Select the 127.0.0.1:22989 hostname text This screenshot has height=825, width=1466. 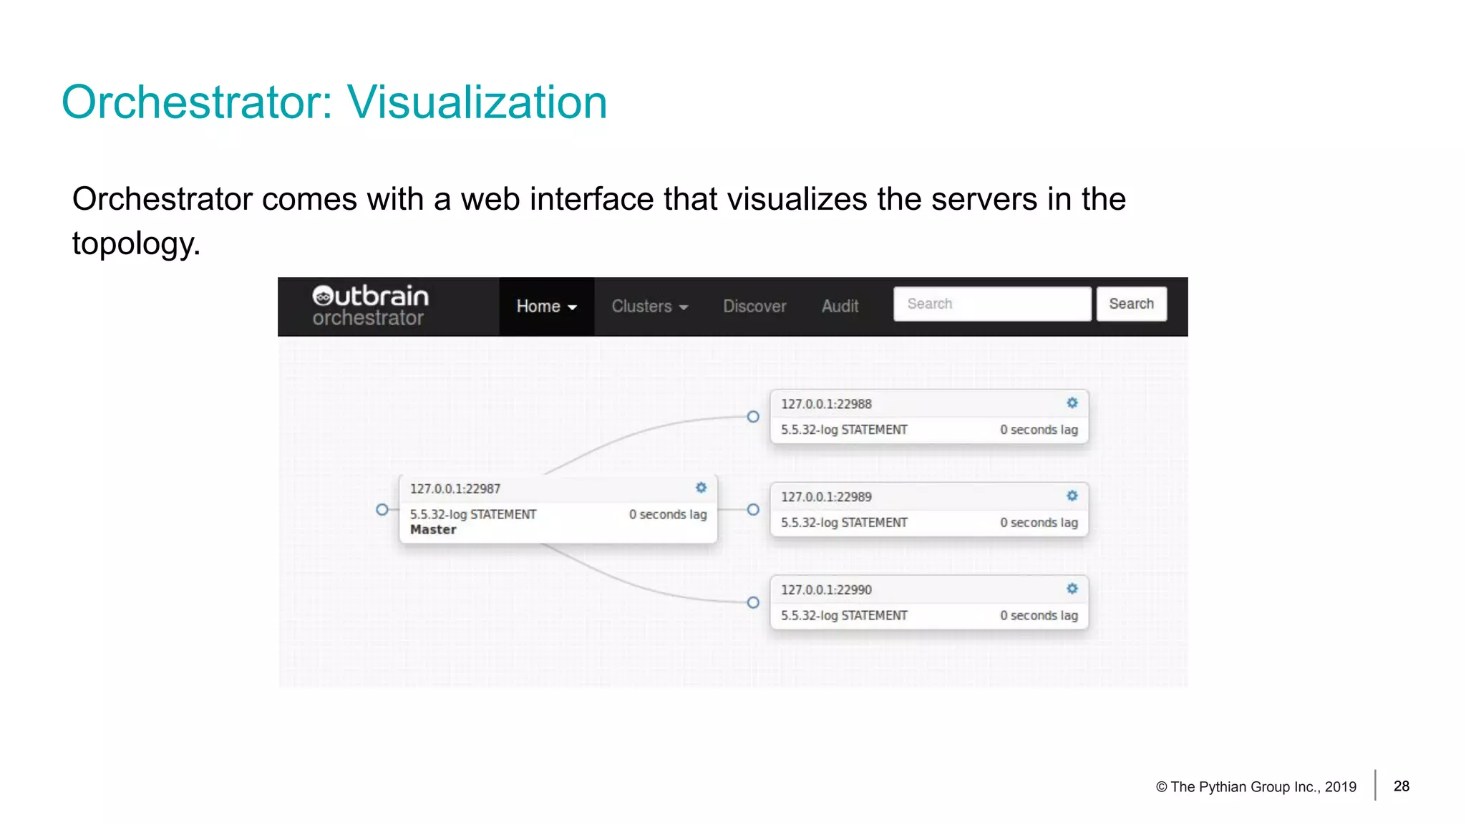[826, 497]
